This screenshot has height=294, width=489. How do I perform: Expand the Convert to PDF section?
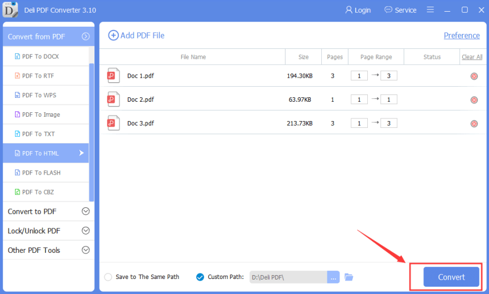pyautogui.click(x=86, y=211)
